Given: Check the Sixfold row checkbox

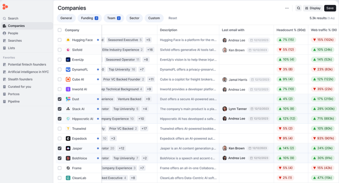Looking at the screenshot, I should (x=60, y=50).
